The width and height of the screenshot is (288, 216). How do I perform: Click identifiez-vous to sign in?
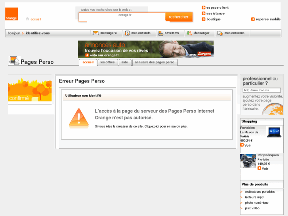[38, 33]
